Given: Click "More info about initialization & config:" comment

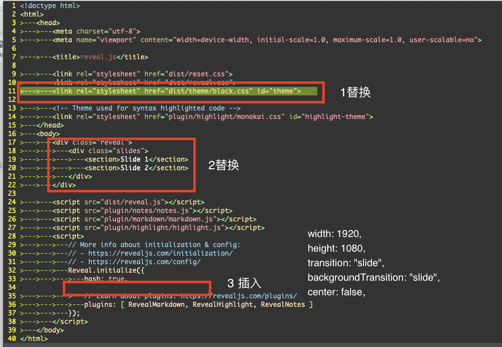Looking at the screenshot, I should pyautogui.click(x=154, y=245).
